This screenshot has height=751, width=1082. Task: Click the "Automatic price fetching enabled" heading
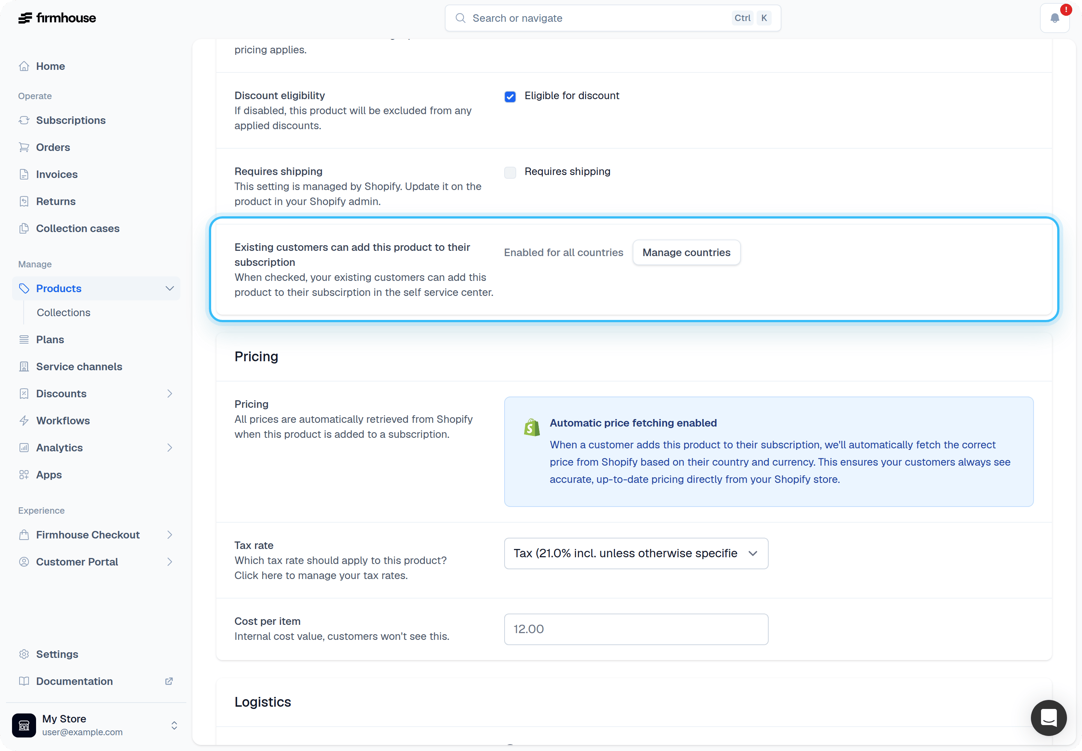pos(633,423)
